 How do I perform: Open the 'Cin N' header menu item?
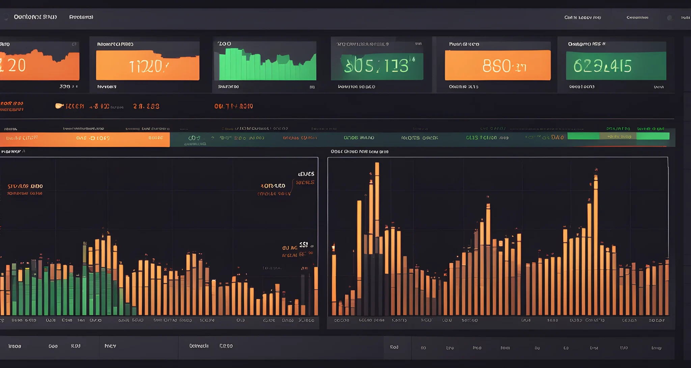pyautogui.click(x=583, y=17)
